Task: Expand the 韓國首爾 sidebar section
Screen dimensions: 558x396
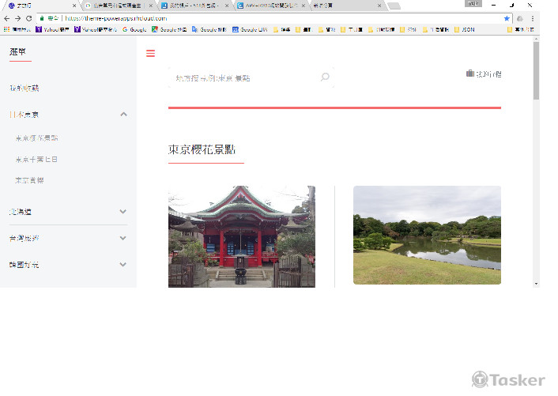Action: [x=123, y=265]
